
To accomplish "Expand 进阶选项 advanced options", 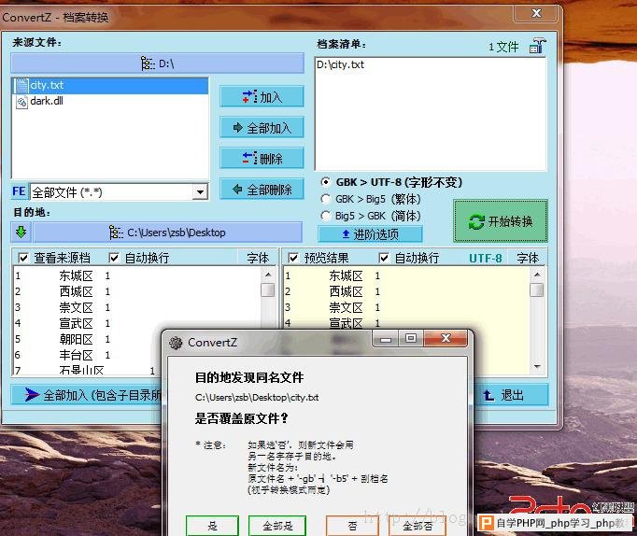I will pos(370,233).
